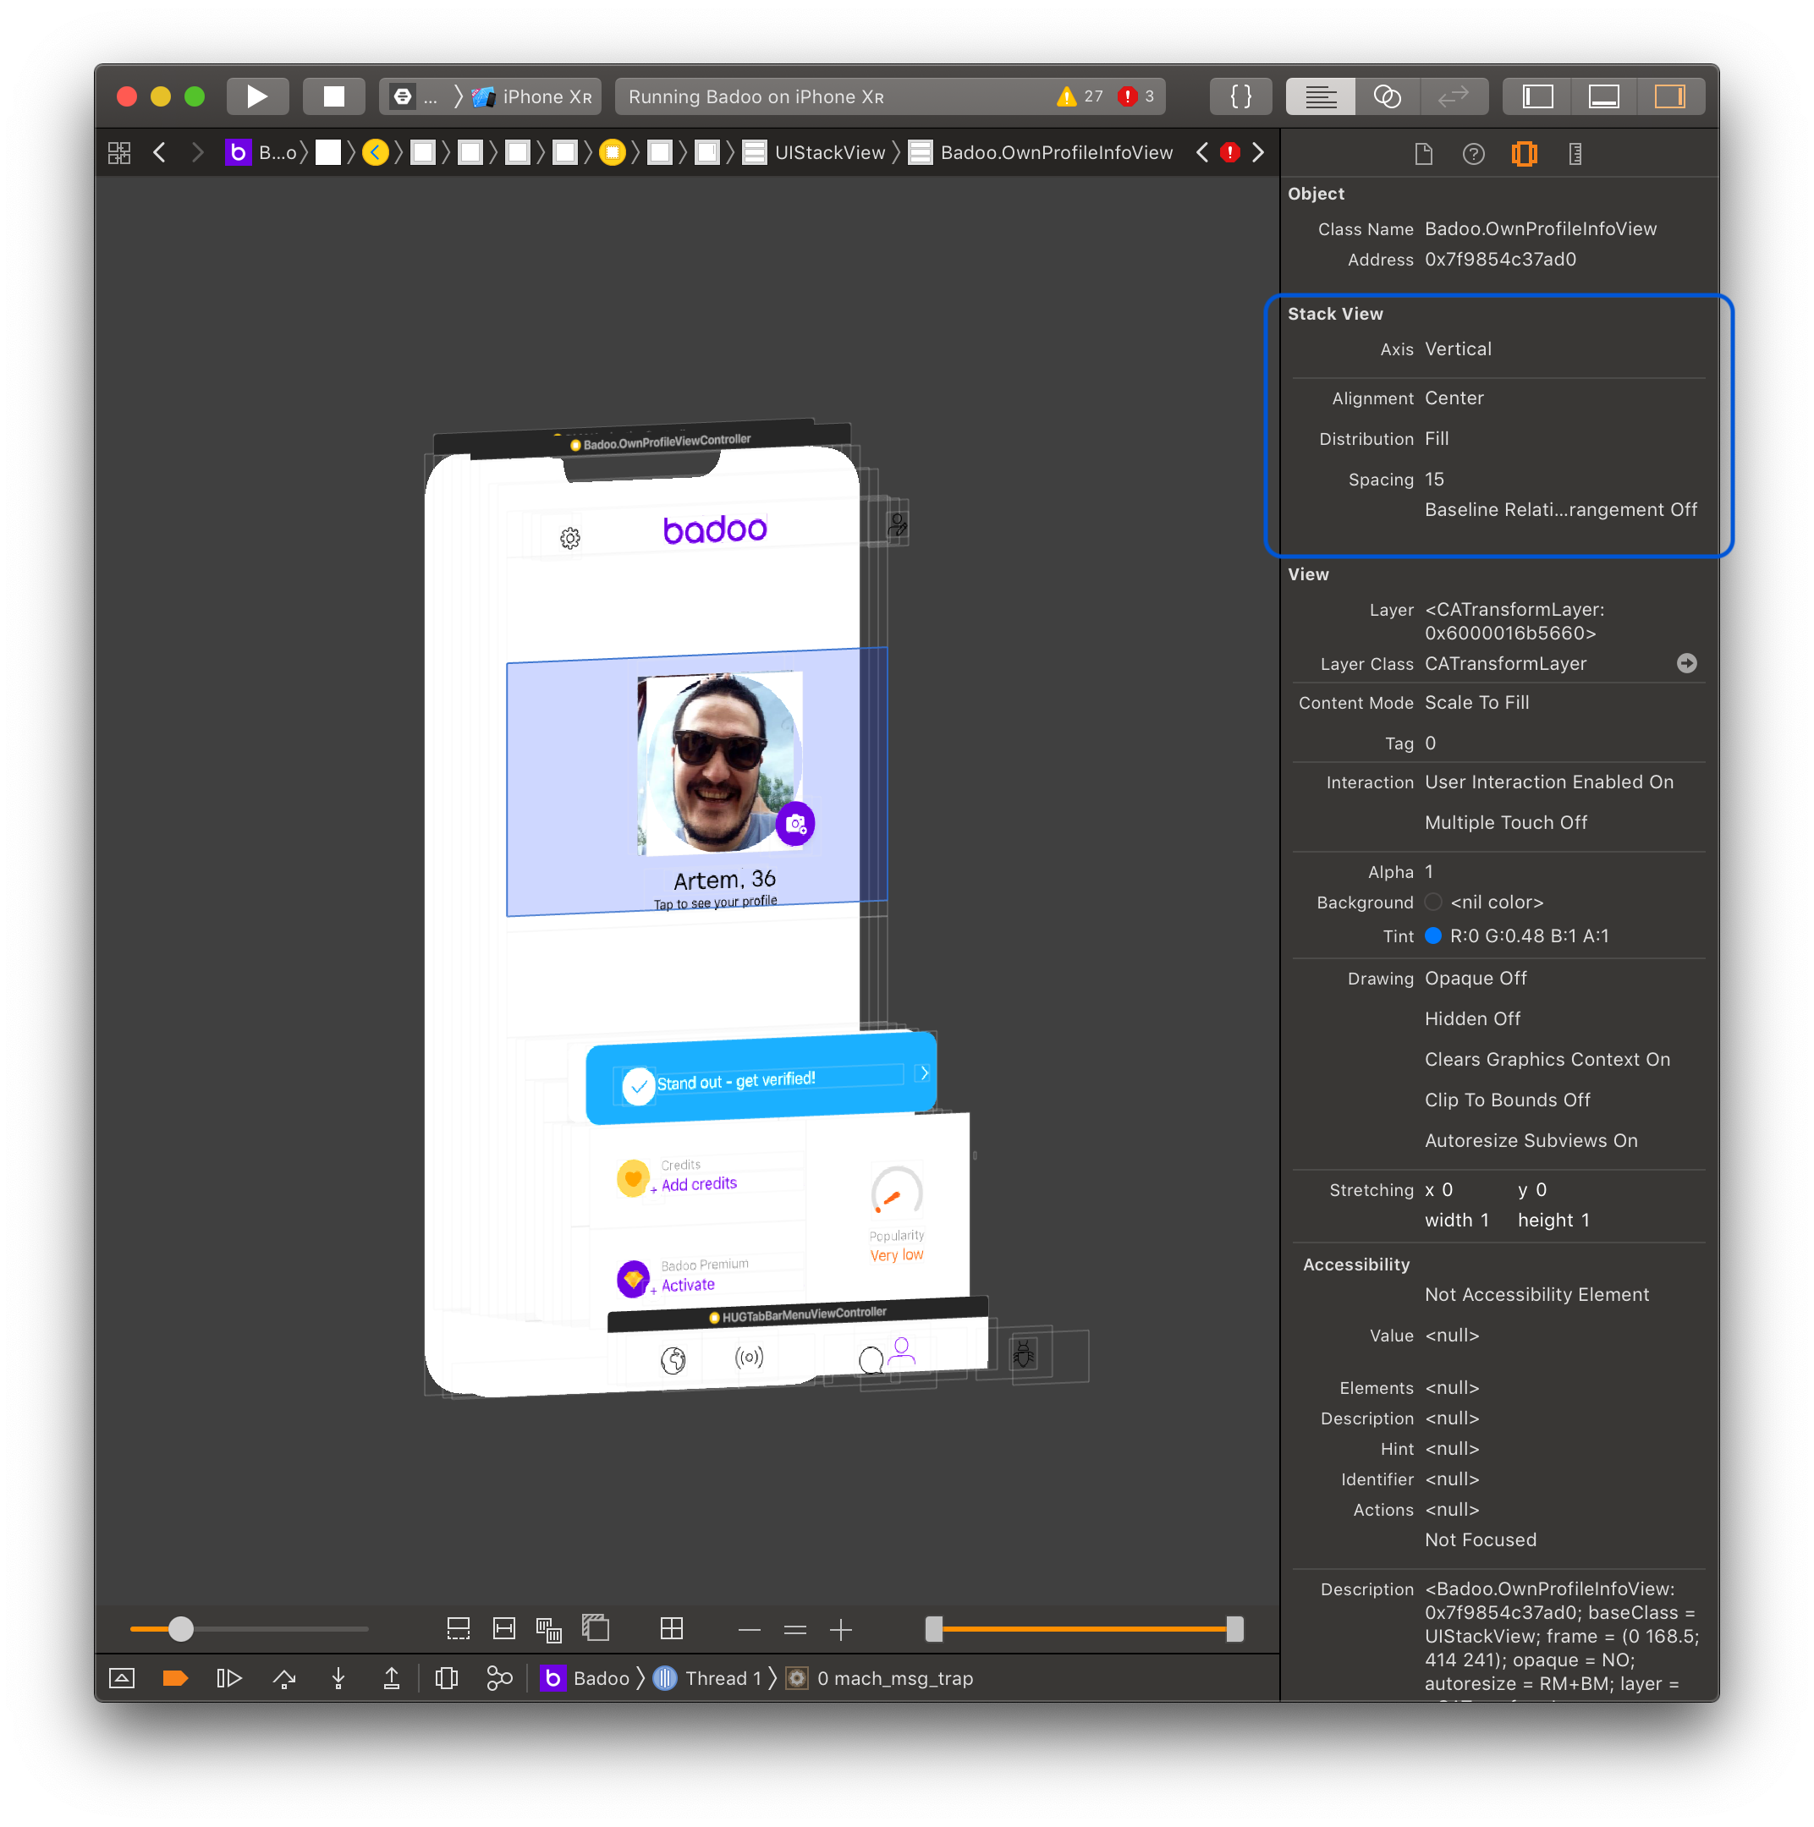Switch to the Assistant editor
The image size is (1814, 1827).
click(x=1386, y=96)
